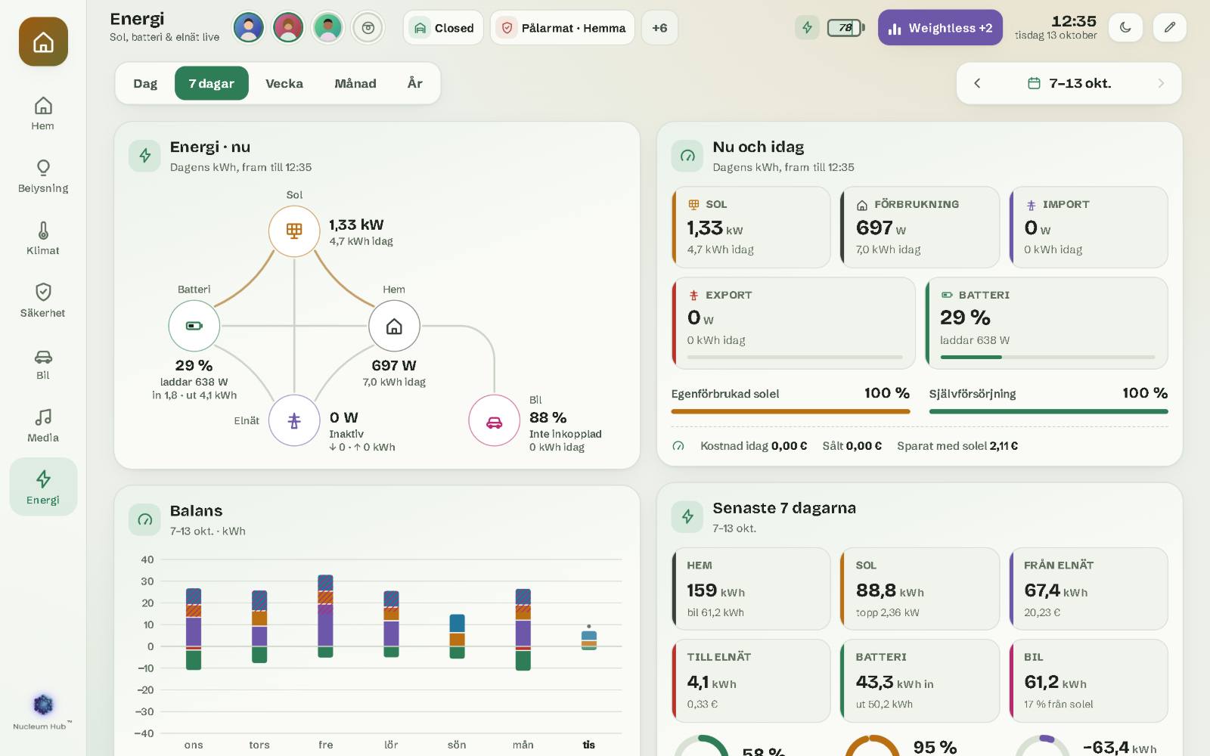Image resolution: width=1210 pixels, height=756 pixels.
Task: Select Energi in the sidebar
Action: [x=43, y=487]
